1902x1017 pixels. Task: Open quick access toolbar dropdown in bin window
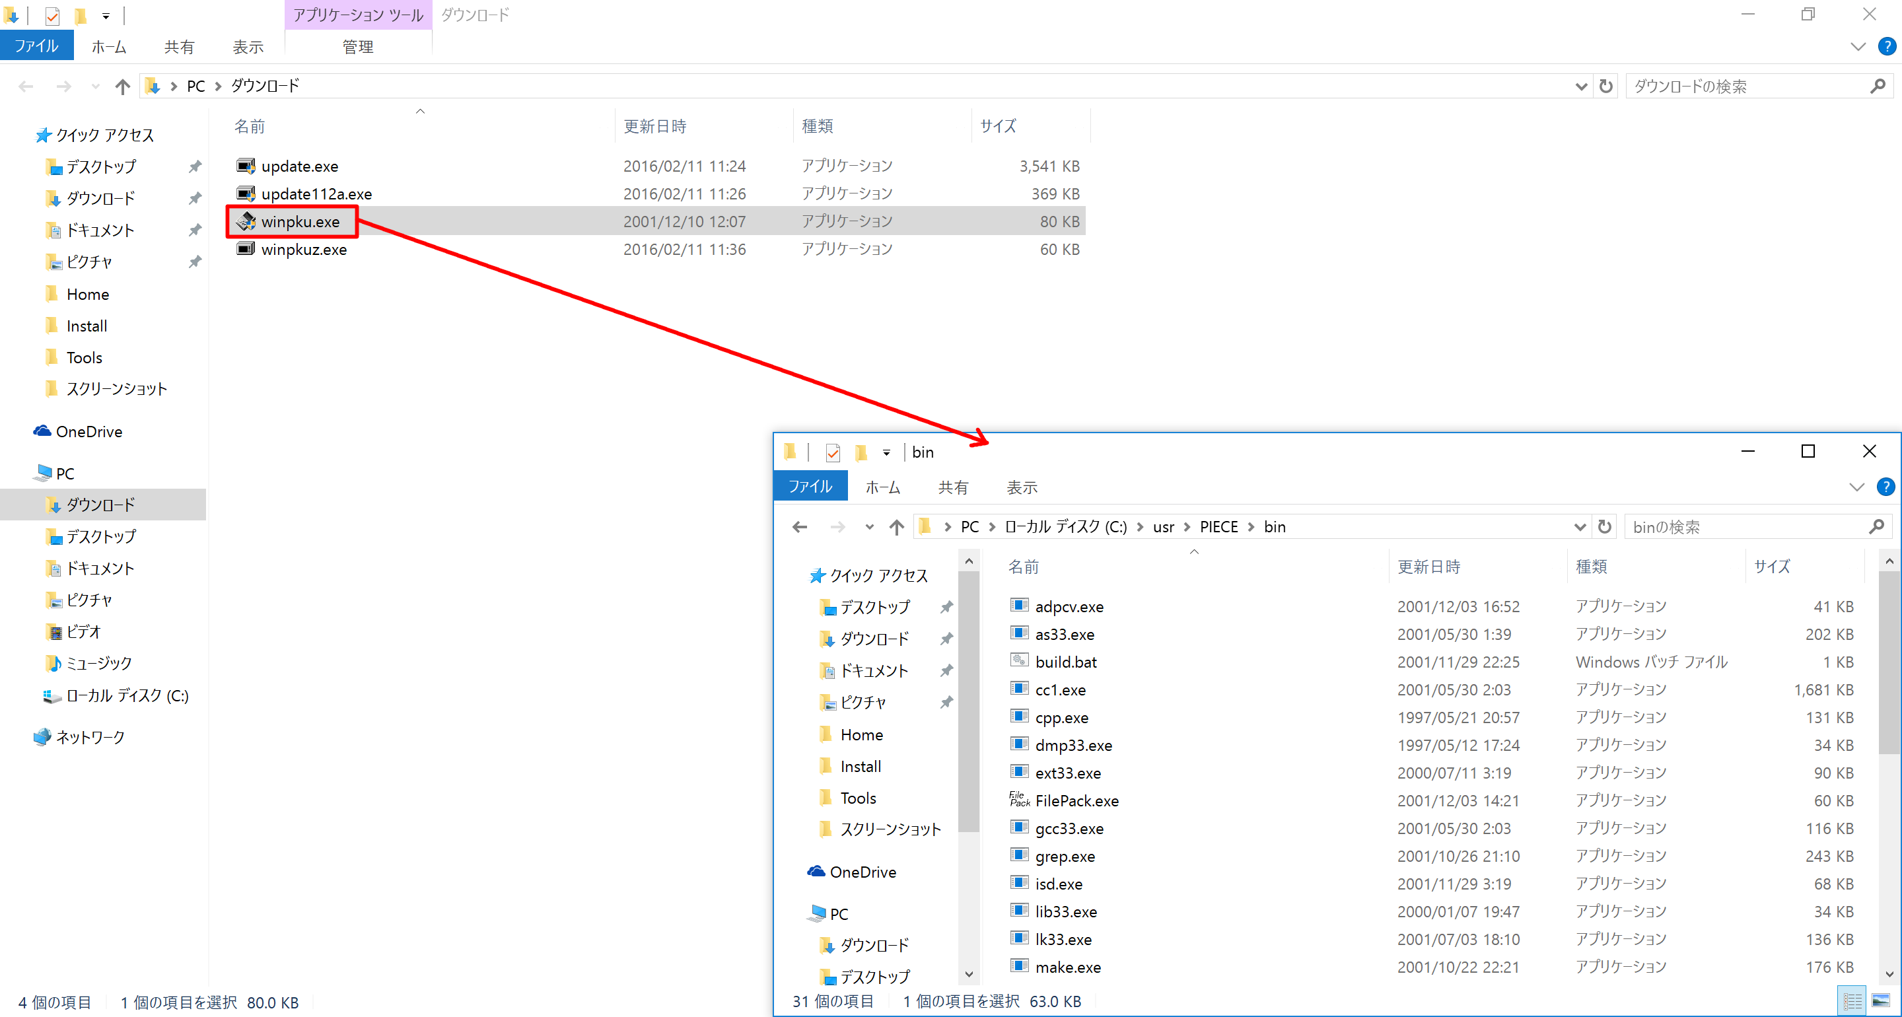(x=886, y=452)
